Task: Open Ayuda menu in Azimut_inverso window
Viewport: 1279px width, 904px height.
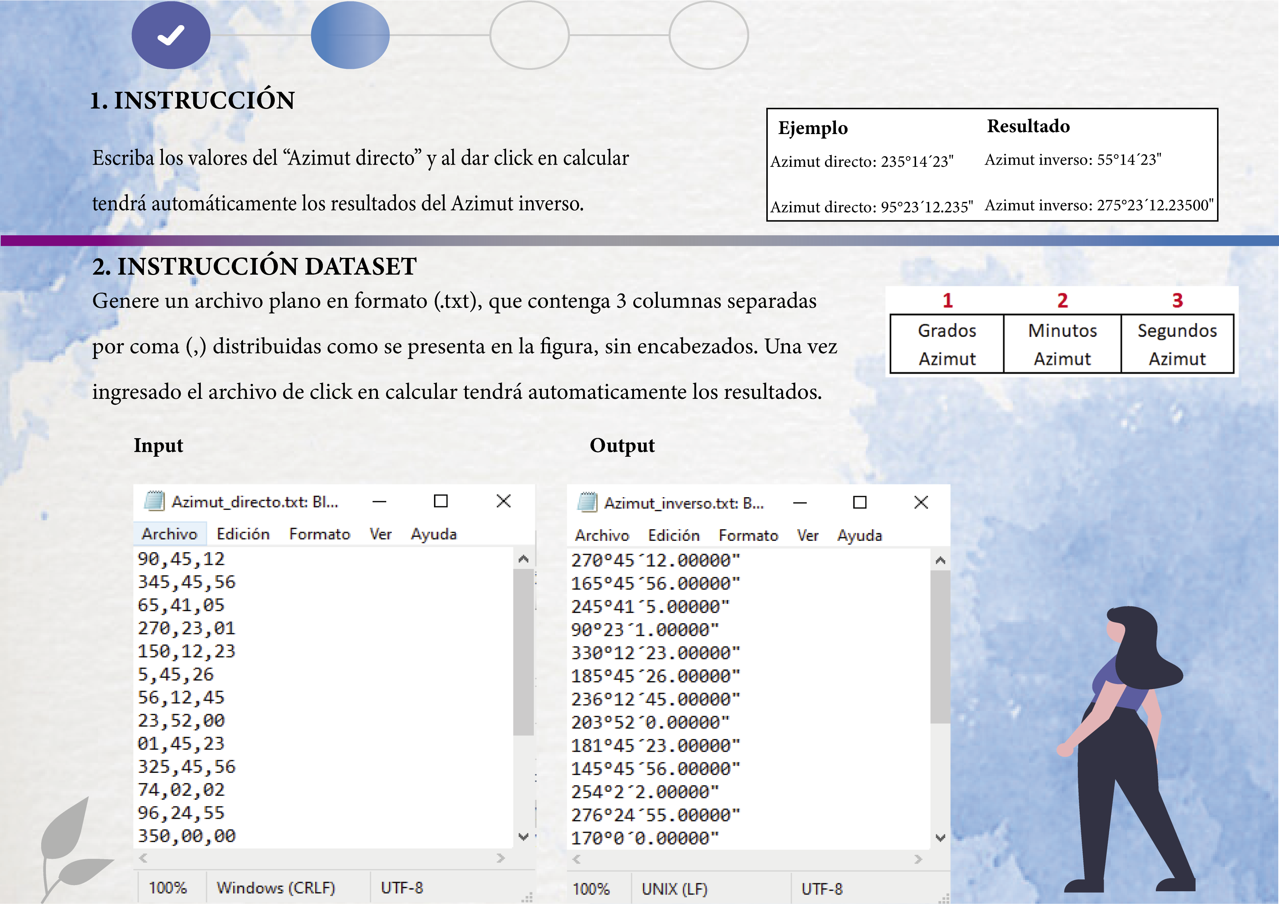Action: [x=859, y=535]
